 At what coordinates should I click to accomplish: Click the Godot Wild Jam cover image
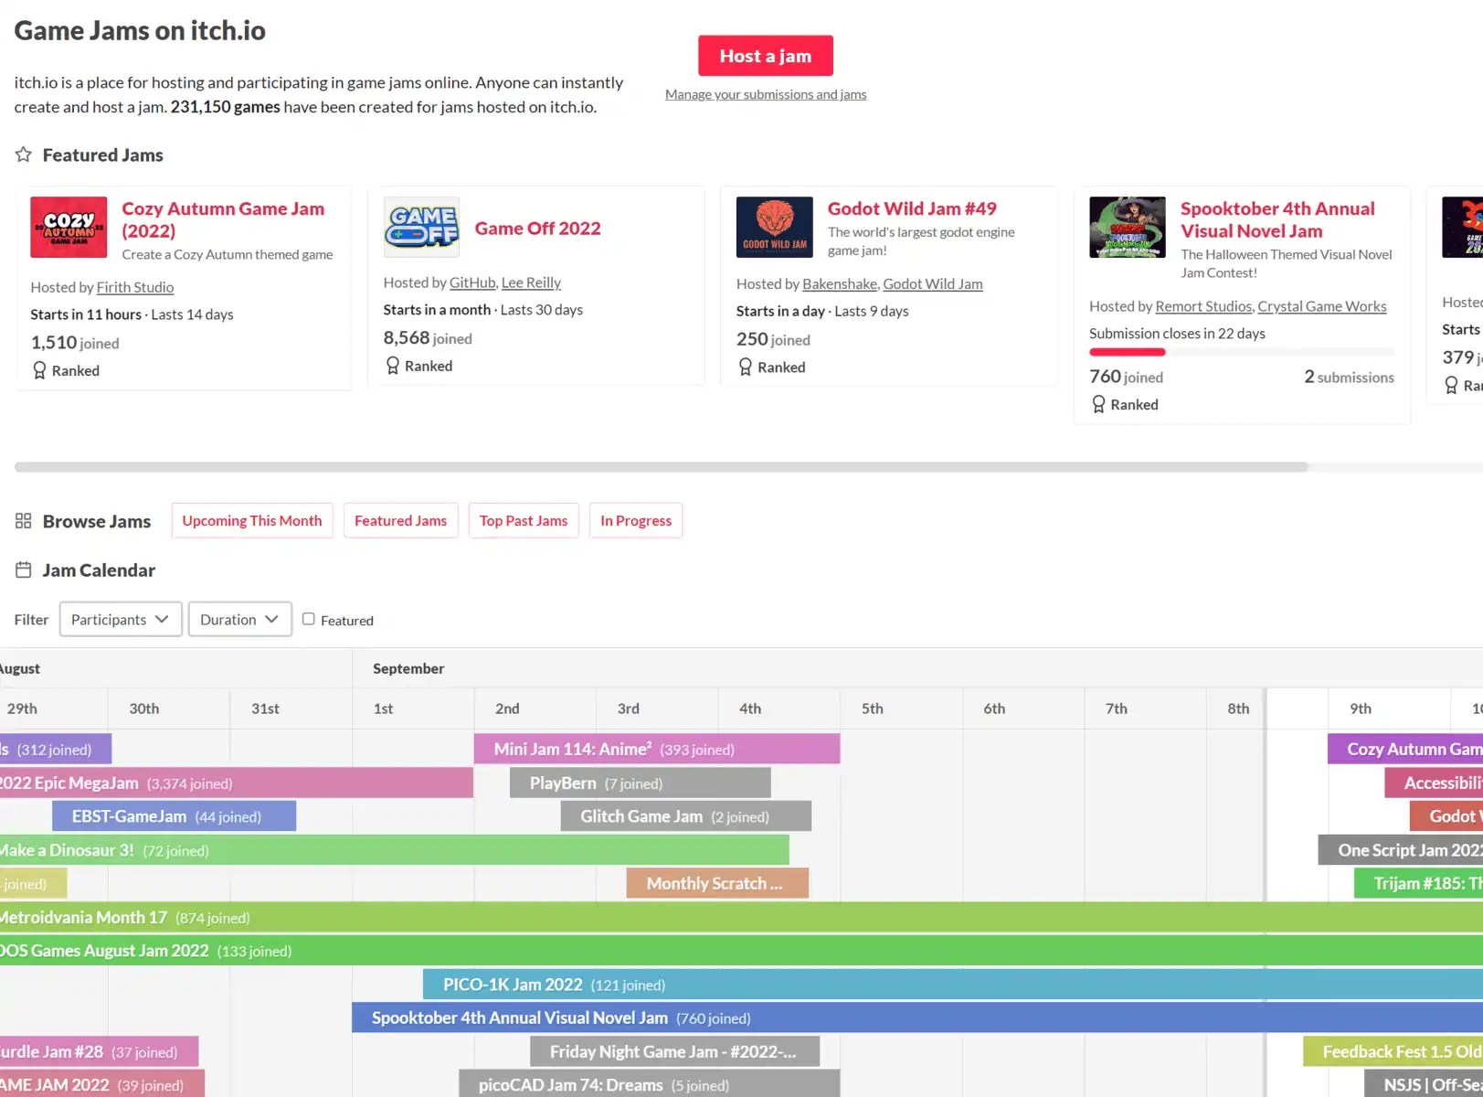pos(775,228)
